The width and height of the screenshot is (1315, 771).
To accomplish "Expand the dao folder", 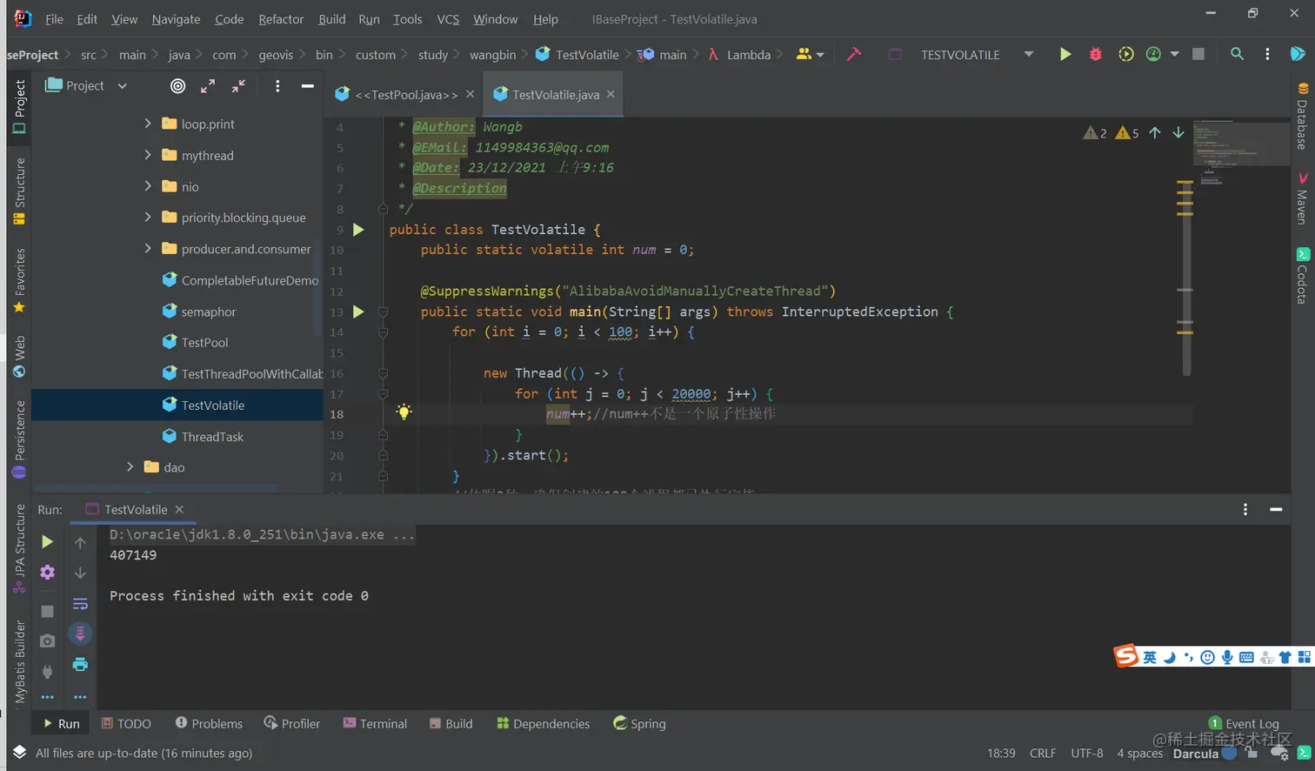I will click(130, 467).
